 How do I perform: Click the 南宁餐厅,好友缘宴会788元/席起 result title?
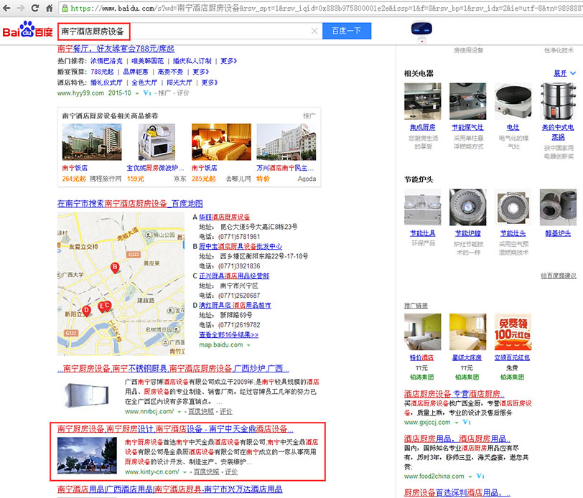[116, 49]
